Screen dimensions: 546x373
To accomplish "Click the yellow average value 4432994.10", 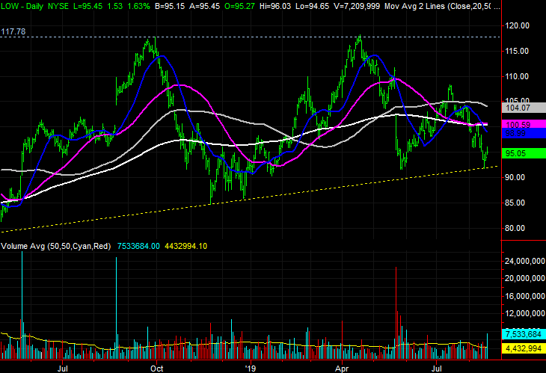I will [186, 247].
